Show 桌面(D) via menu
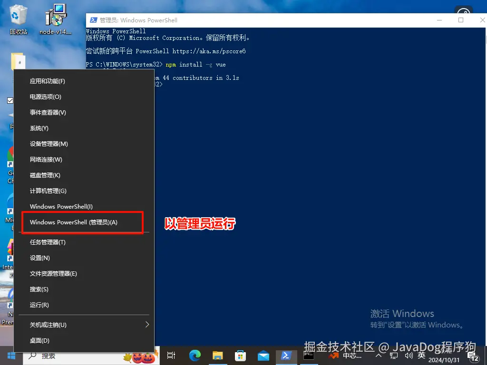The height and width of the screenshot is (365, 487). 84,340
